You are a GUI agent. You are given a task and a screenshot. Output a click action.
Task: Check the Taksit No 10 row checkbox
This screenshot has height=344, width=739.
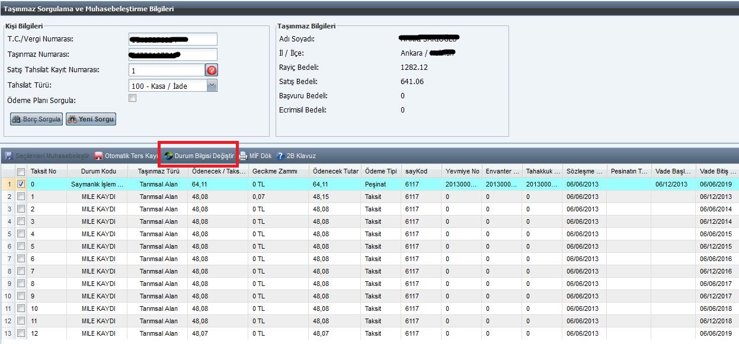tap(21, 308)
